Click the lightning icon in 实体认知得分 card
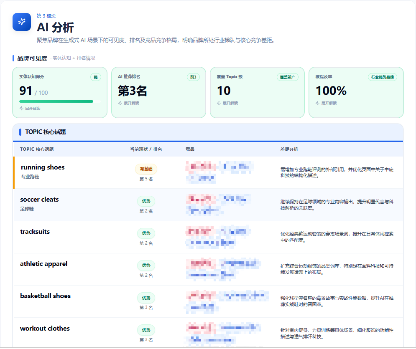The height and width of the screenshot is (349, 416). click(21, 109)
